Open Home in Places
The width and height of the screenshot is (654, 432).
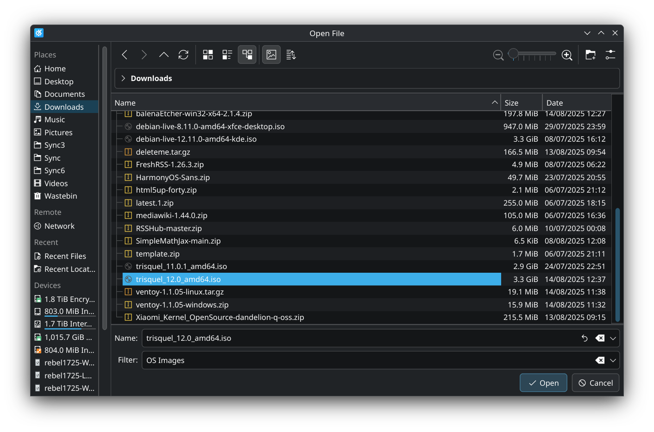(64, 69)
